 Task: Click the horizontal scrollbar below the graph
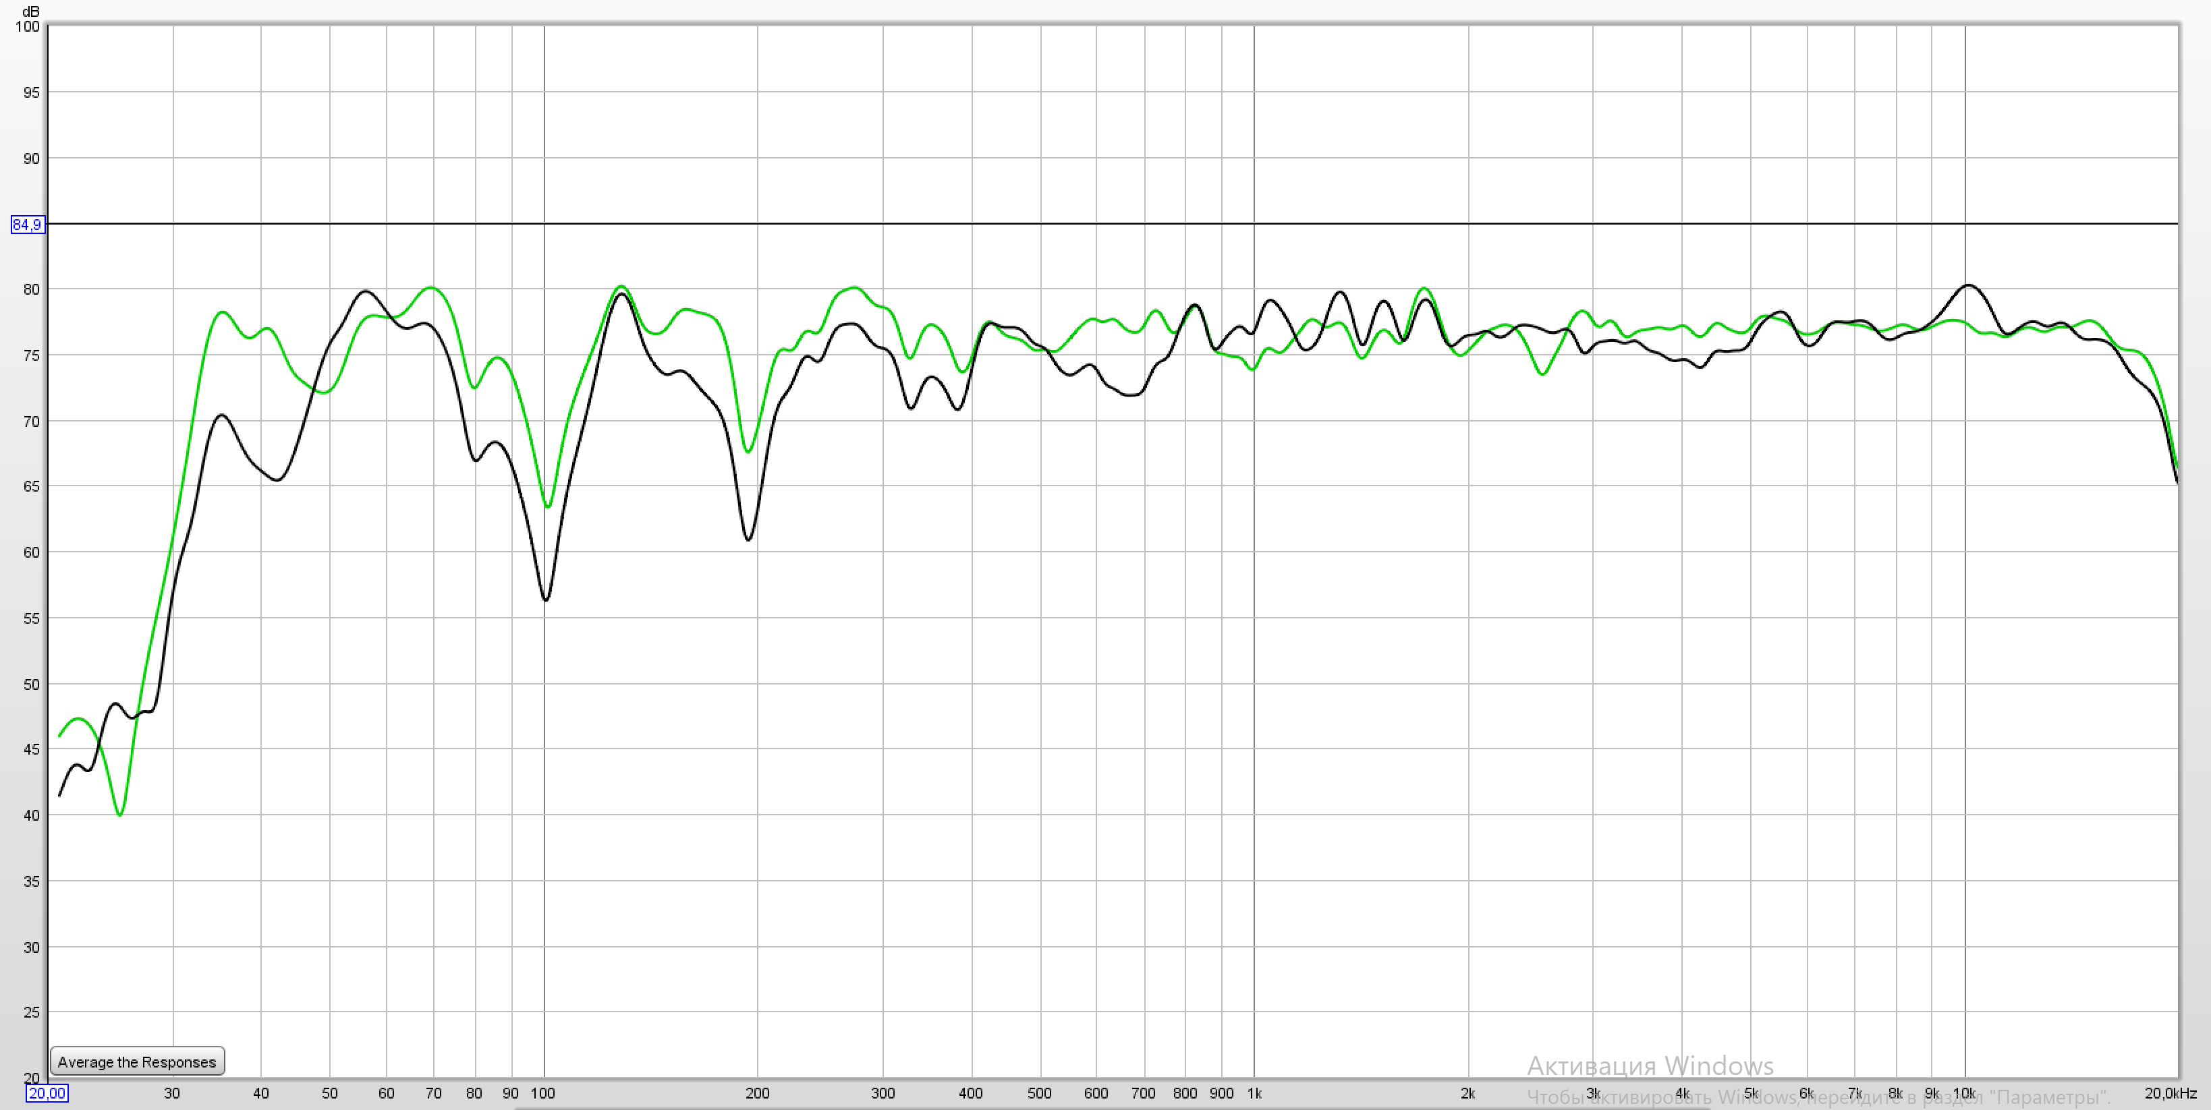[1111, 1107]
